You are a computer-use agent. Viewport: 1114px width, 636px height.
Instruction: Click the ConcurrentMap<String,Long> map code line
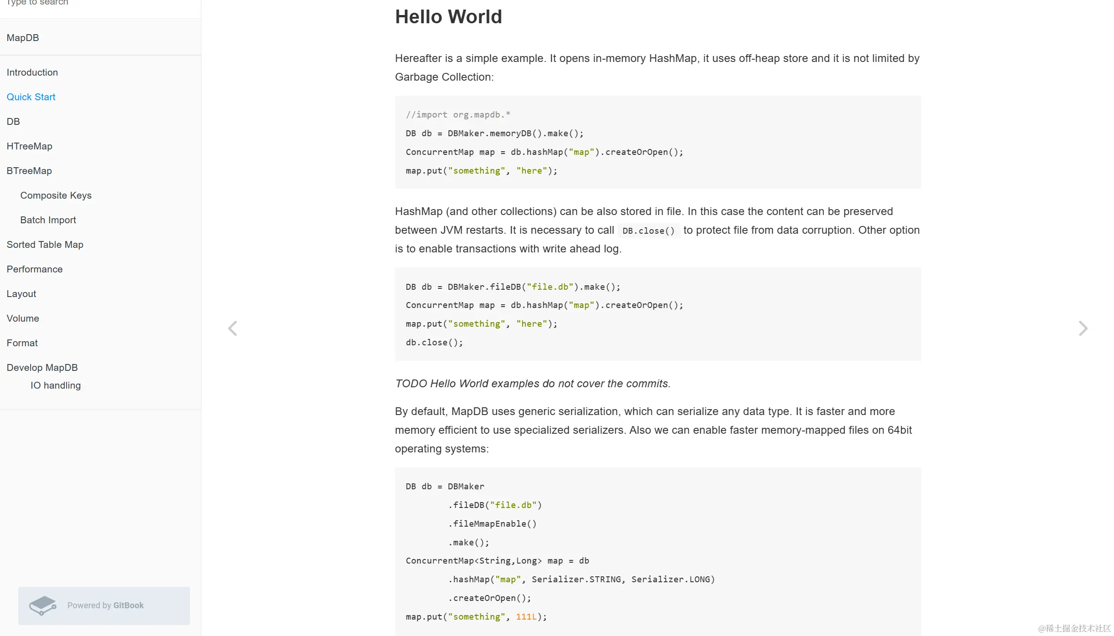(x=497, y=561)
